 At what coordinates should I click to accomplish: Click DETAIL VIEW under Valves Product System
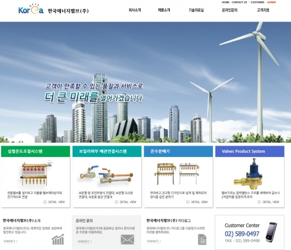[x=268, y=202]
